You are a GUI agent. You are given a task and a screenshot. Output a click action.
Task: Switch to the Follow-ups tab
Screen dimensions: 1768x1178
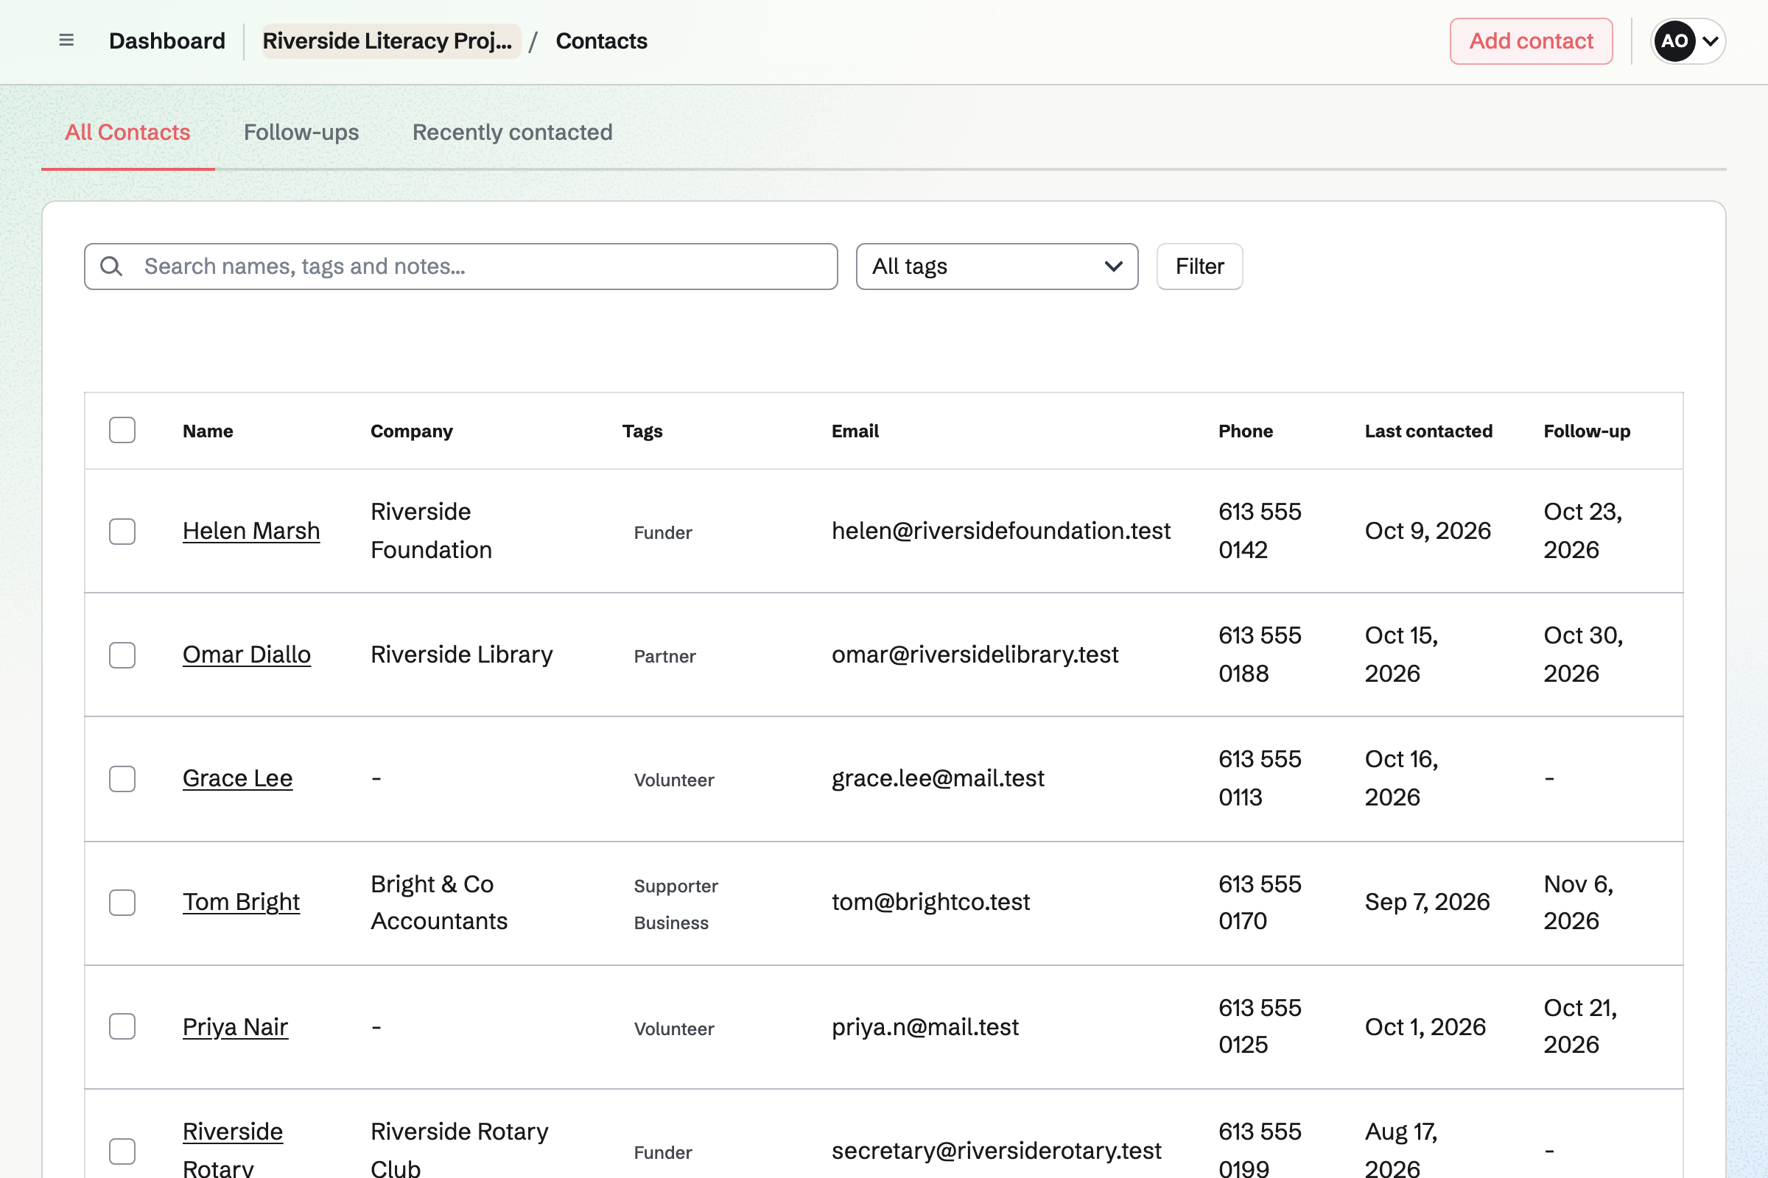[301, 133]
